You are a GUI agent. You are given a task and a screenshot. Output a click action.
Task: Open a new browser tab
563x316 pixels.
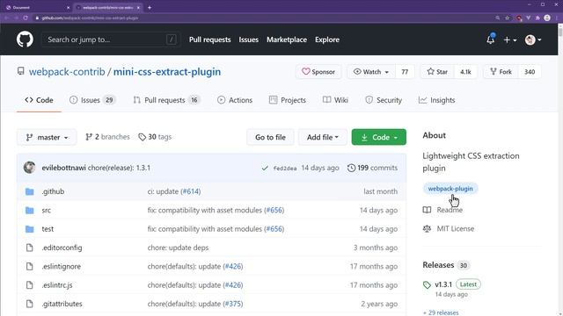[150, 7]
